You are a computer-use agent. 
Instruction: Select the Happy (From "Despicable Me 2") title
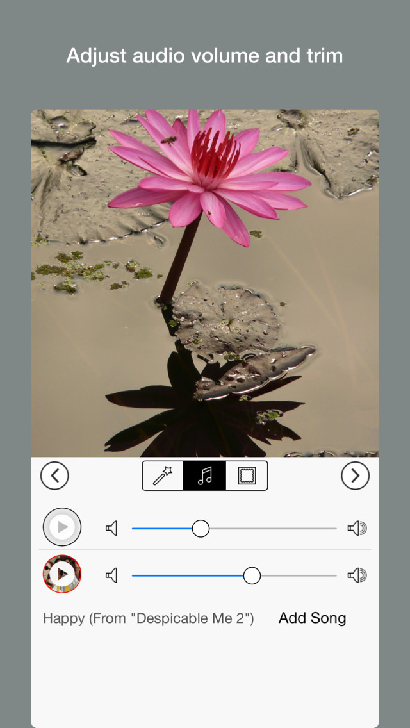[148, 618]
